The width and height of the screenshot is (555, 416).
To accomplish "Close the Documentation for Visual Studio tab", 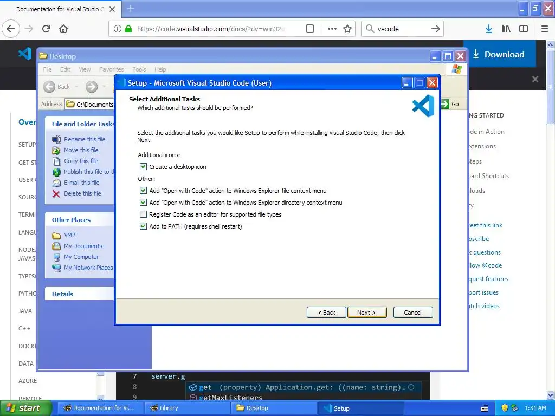I will pyautogui.click(x=112, y=9).
